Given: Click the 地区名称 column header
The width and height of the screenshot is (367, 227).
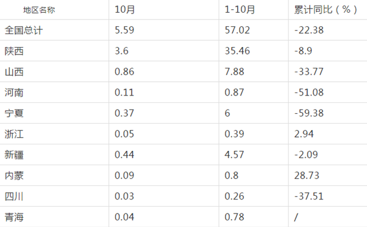Looking at the screenshot, I should pyautogui.click(x=39, y=10).
